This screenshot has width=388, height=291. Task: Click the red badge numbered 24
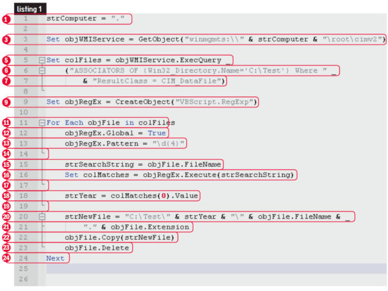coord(6,258)
